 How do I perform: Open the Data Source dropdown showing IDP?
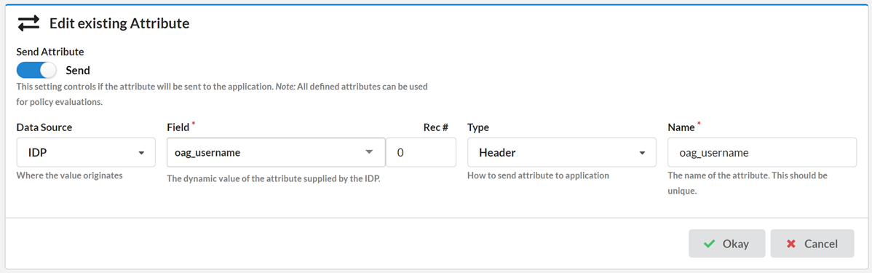point(86,152)
